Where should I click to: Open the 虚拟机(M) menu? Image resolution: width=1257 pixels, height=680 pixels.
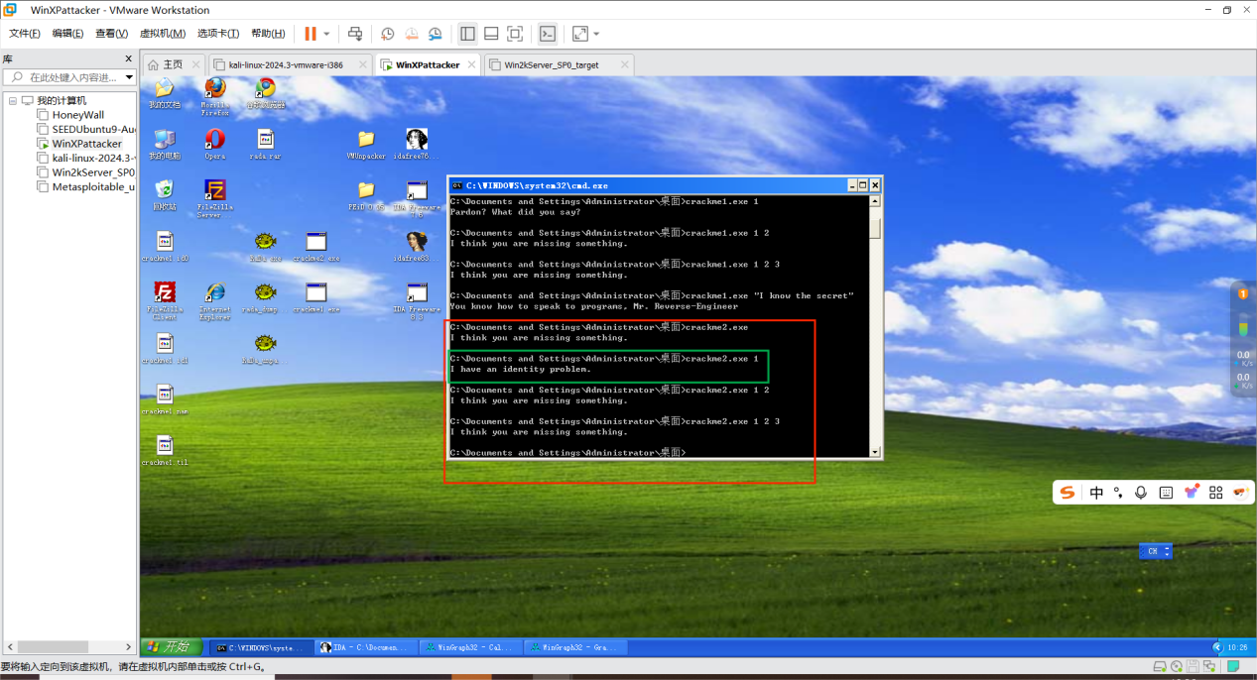[163, 34]
